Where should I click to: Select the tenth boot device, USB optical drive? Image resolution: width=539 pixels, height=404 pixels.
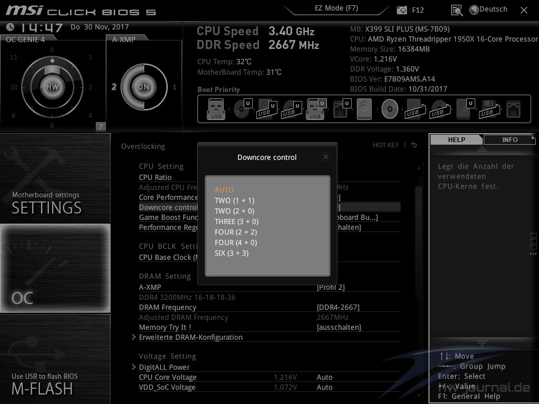point(441,109)
